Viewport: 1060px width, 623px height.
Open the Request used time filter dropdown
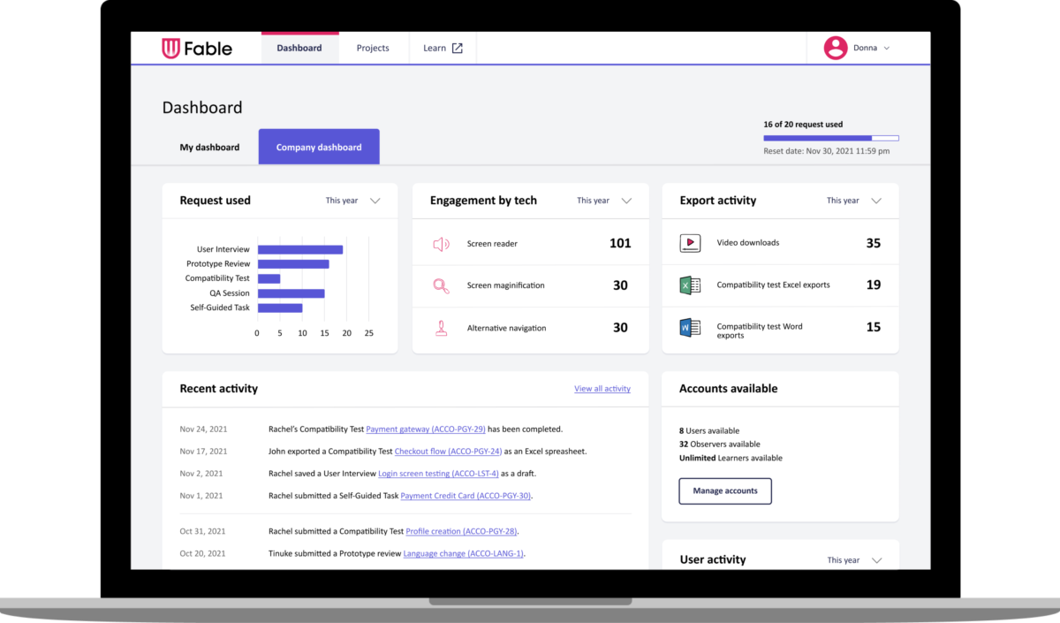[x=353, y=201]
